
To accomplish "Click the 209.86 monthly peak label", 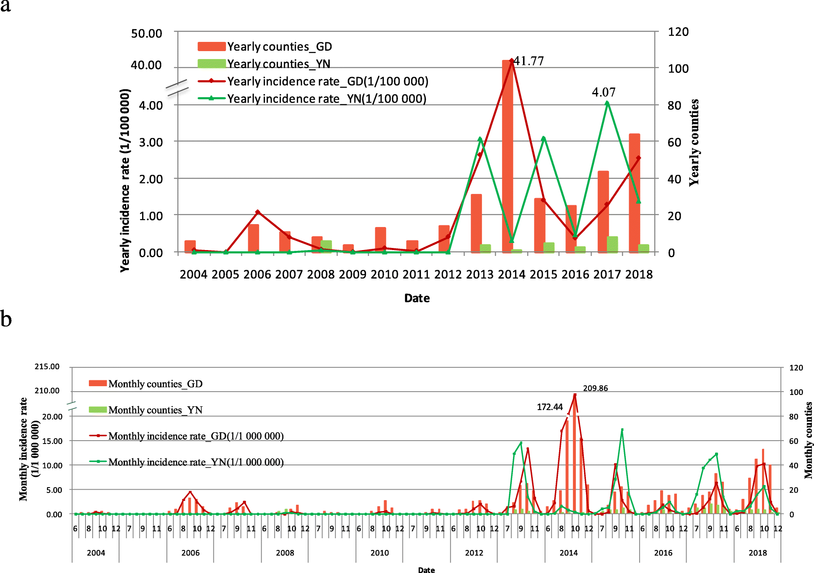I will 595,388.
